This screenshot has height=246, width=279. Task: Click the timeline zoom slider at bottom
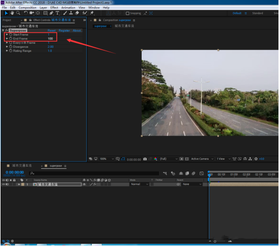point(220,242)
